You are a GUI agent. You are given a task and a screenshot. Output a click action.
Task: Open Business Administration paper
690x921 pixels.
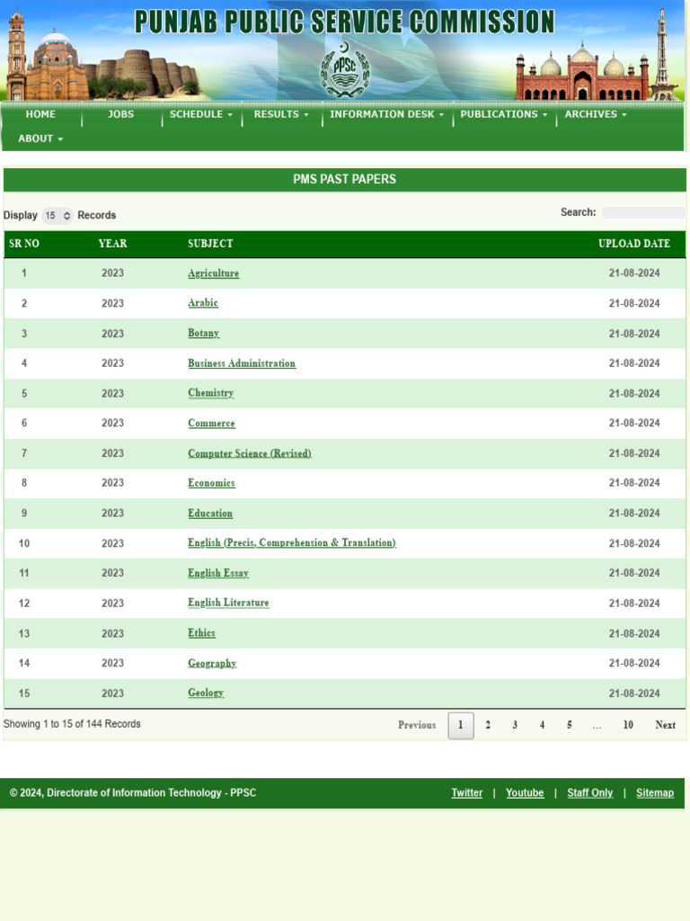[242, 363]
